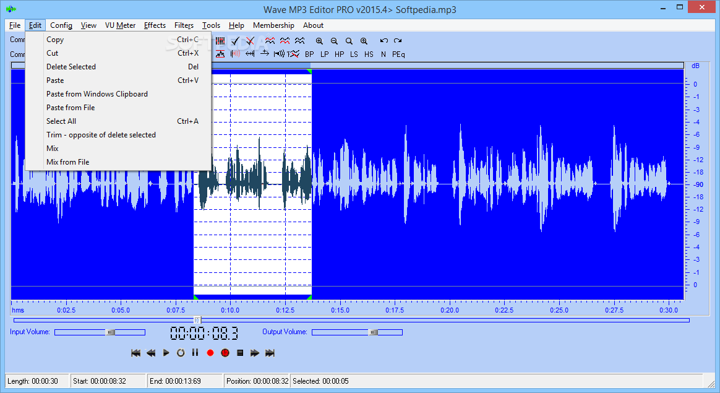Click the left double-arrow with bar icon
Viewport: 720px width, 393px height.
pos(250,54)
